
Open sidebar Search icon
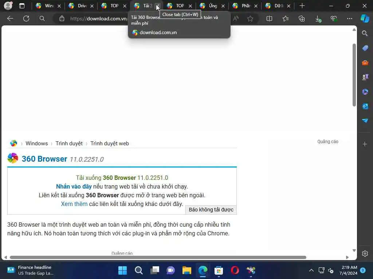[x=365, y=33]
